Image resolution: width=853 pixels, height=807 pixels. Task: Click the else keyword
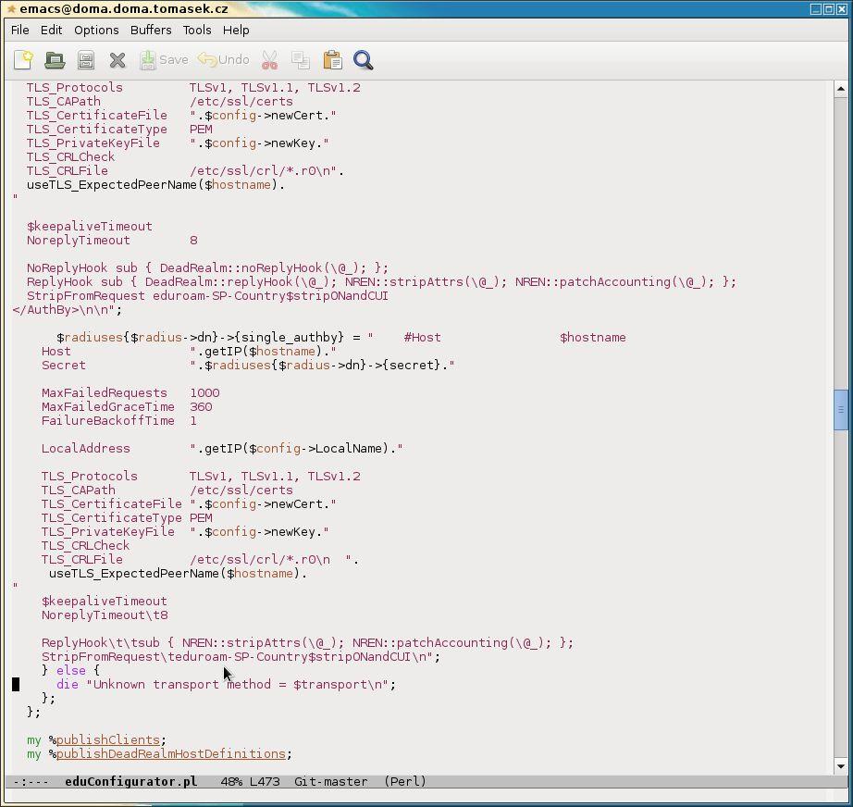pos(71,670)
